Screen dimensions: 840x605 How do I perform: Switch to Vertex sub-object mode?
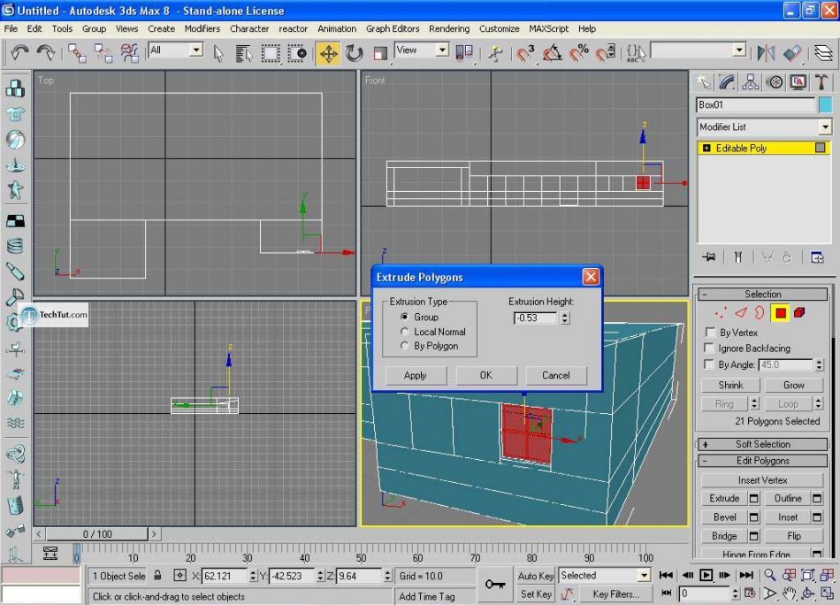point(719,312)
